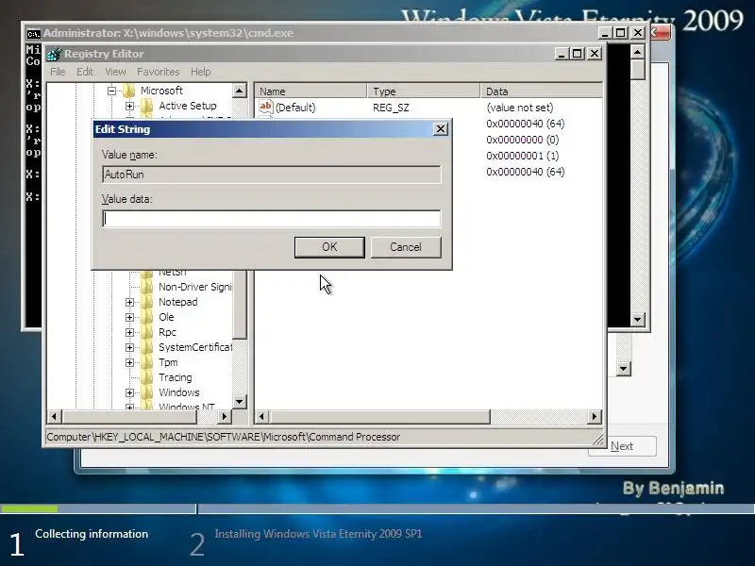Open the Edit menu in Registry Editor
This screenshot has height=566, width=755.
tap(85, 72)
